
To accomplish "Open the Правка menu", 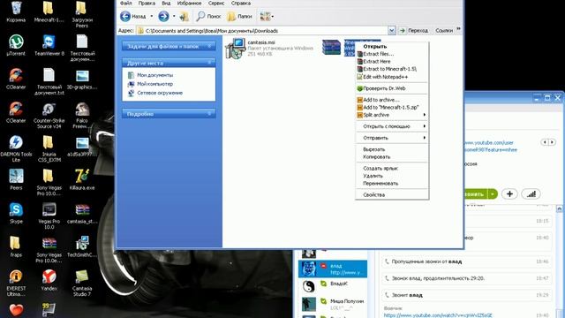I will tap(147, 4).
